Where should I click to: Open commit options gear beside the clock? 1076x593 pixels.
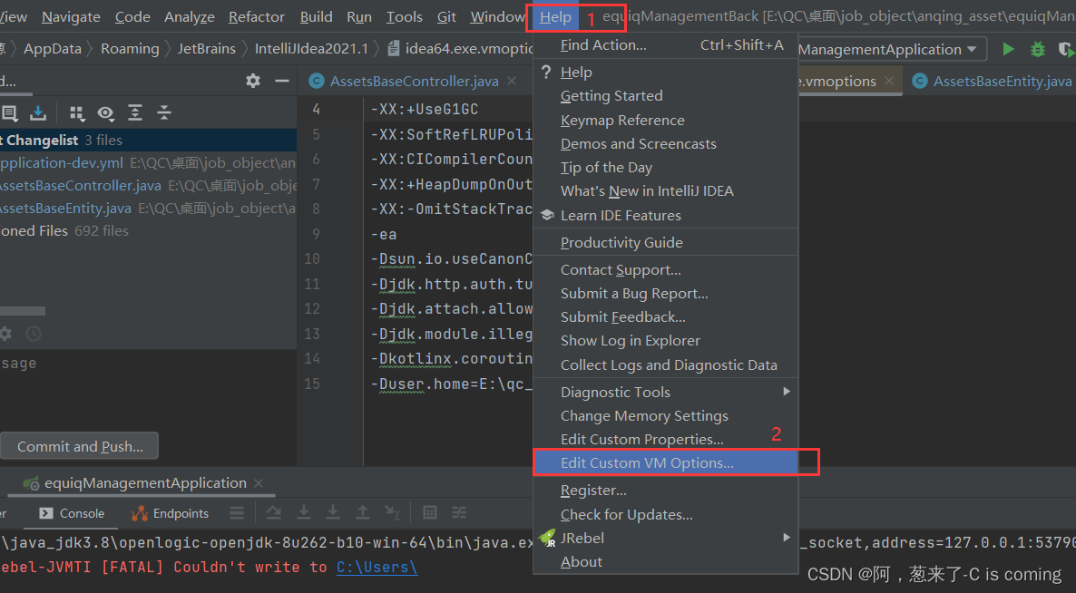pyautogui.click(x=6, y=334)
